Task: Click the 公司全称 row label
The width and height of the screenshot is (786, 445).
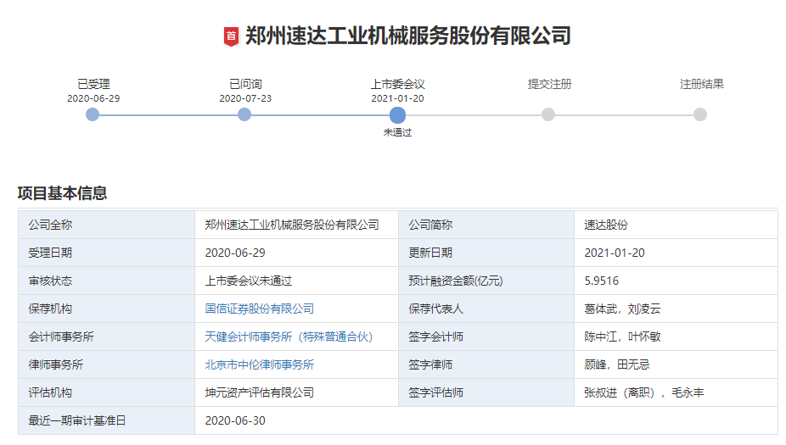Action: 50,225
